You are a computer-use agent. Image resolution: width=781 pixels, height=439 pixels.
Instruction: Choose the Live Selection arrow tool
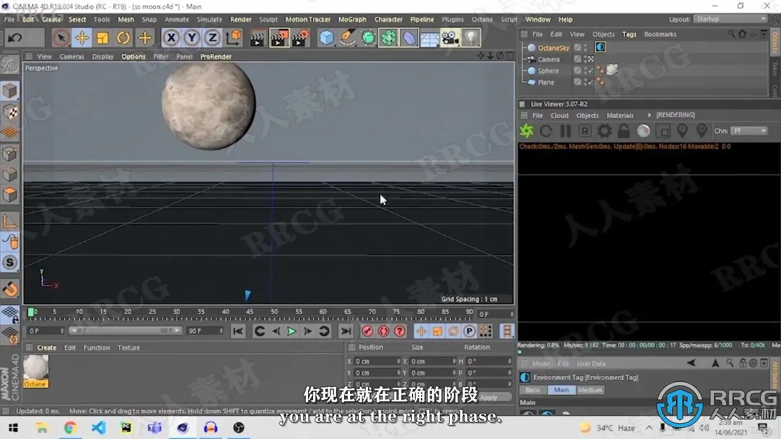click(x=60, y=38)
